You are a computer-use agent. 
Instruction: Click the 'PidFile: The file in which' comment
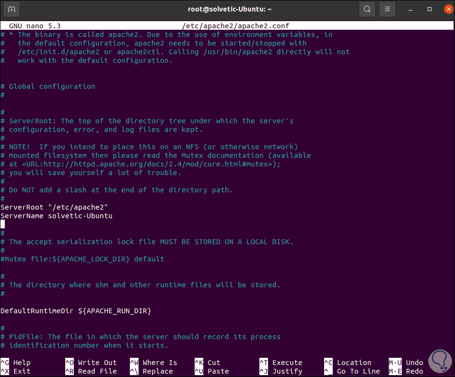point(140,337)
